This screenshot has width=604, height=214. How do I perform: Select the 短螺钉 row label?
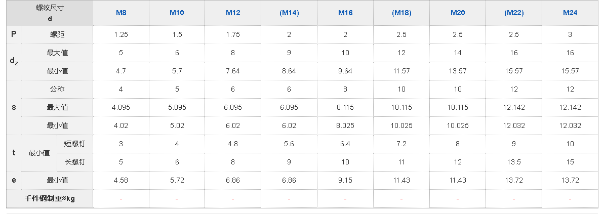74,144
